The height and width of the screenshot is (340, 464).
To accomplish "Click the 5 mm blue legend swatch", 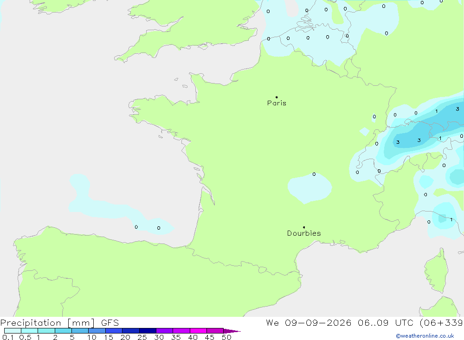I will pyautogui.click(x=80, y=331).
